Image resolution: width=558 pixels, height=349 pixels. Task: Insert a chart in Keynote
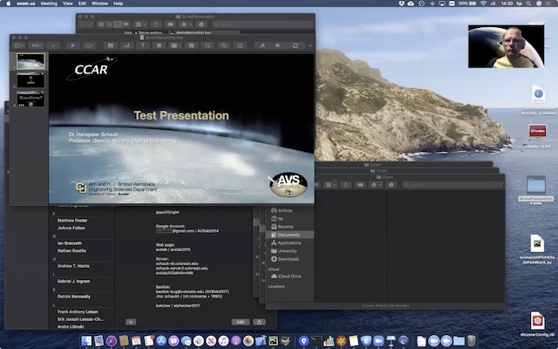pos(126,45)
